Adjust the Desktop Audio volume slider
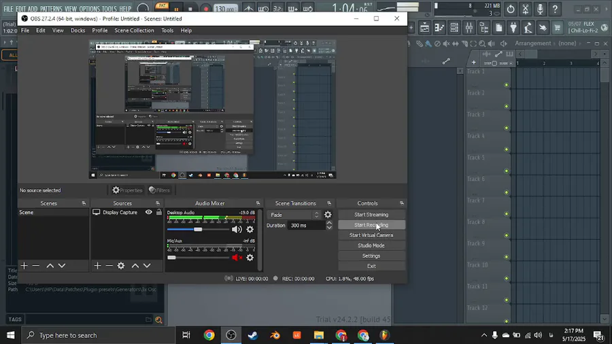Image resolution: width=612 pixels, height=344 pixels. pos(198,229)
